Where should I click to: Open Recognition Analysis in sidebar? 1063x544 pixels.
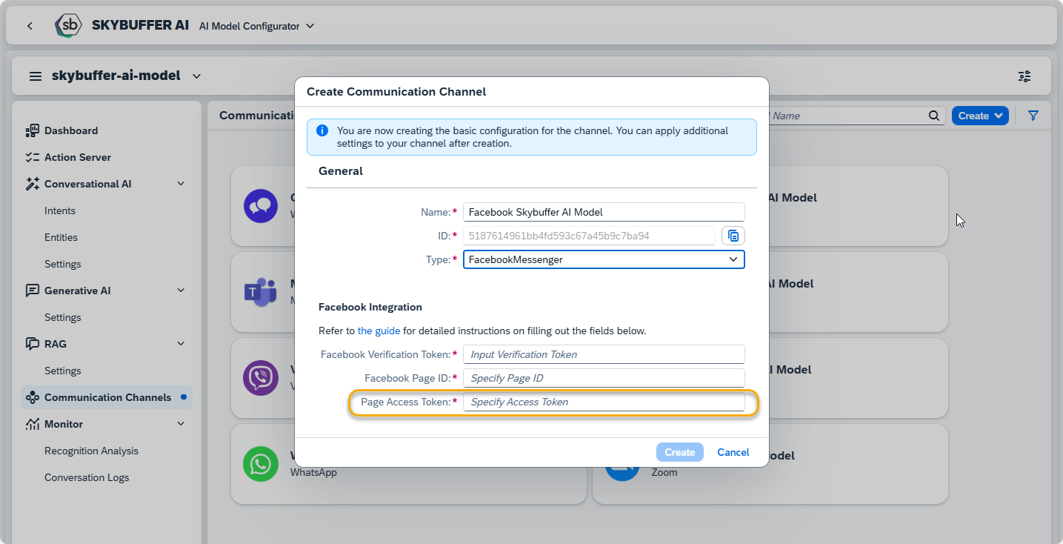pos(91,451)
